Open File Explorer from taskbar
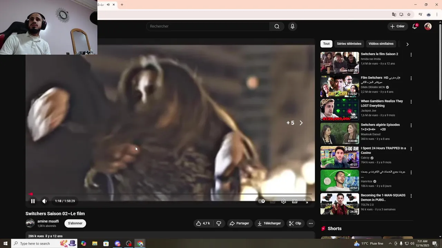442x248 pixels. (x=95, y=244)
